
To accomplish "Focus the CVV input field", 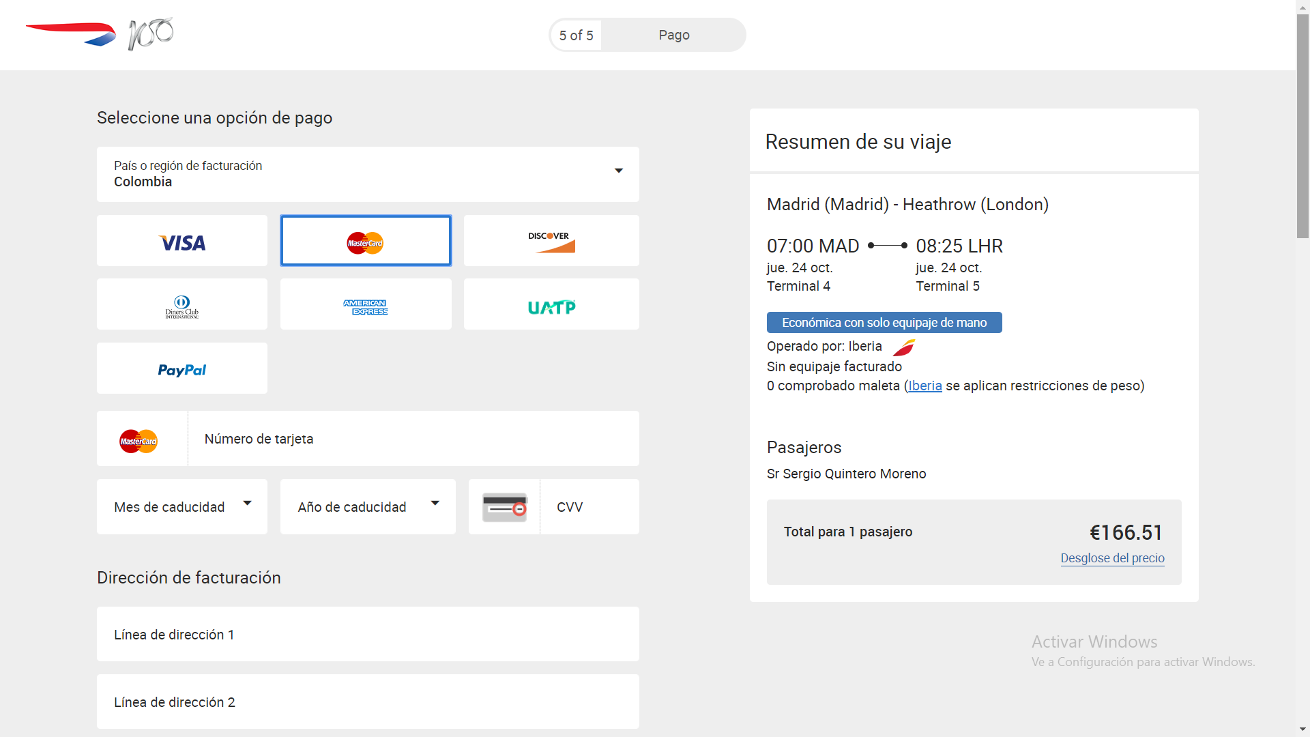I will pyautogui.click(x=589, y=507).
